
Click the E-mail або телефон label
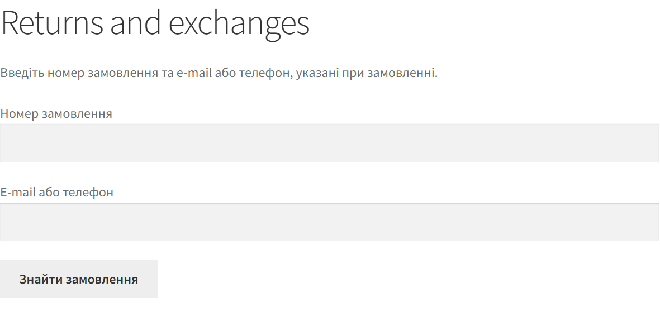[56, 192]
